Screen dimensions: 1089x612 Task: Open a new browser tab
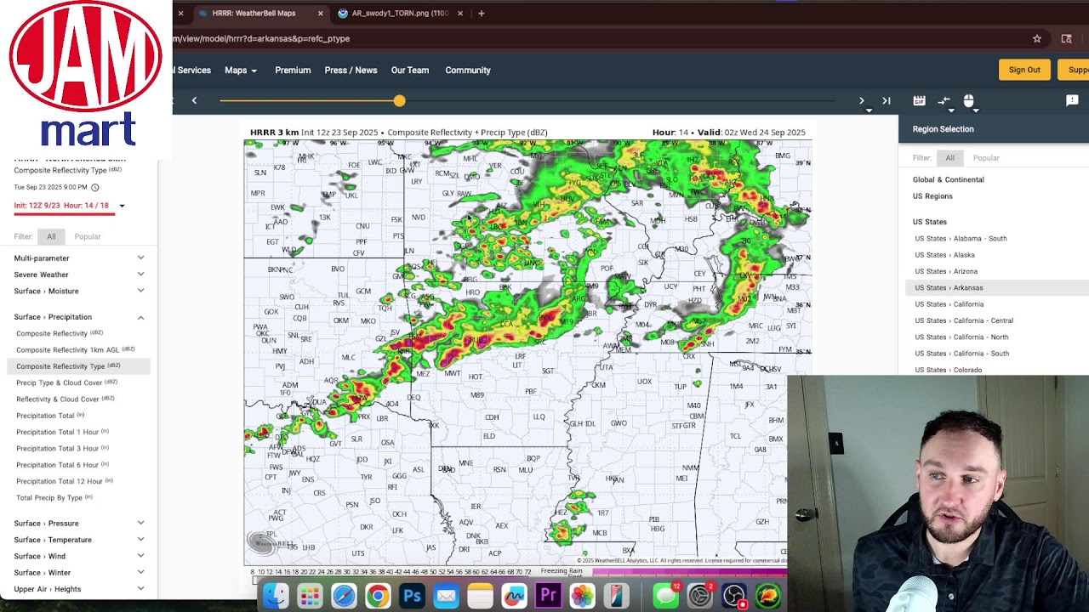pyautogui.click(x=481, y=14)
